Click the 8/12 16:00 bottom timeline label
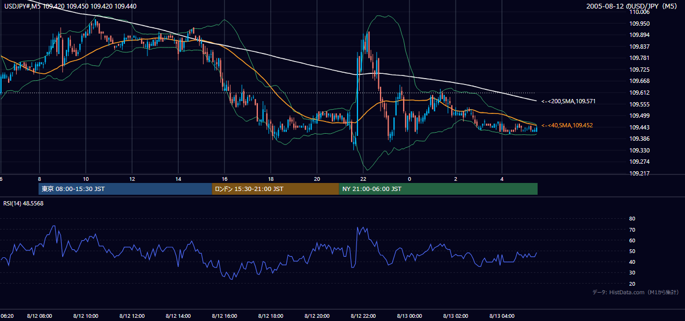This screenshot has width=685, height=321. [x=225, y=316]
